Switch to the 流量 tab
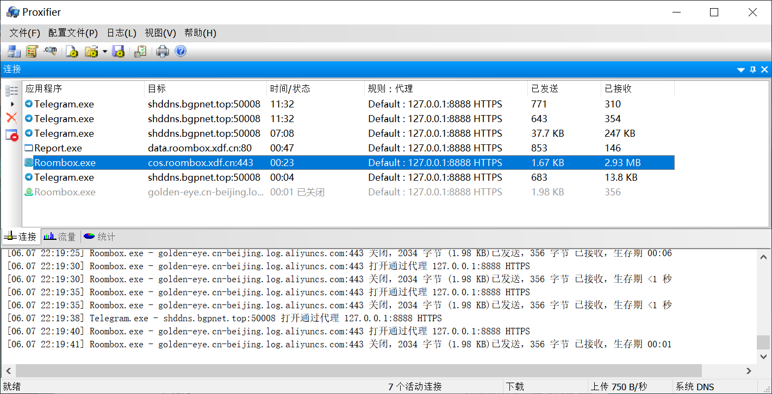This screenshot has width=772, height=394. [x=60, y=237]
